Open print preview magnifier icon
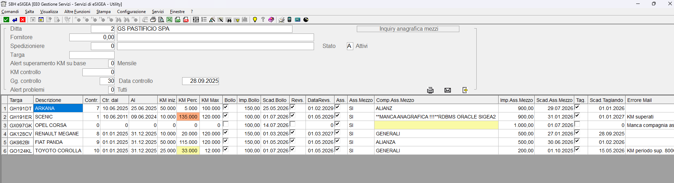 tap(161, 20)
